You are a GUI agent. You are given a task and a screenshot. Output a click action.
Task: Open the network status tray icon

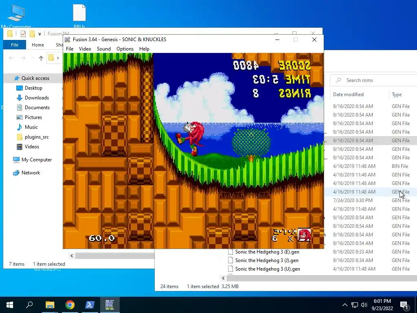point(355,305)
